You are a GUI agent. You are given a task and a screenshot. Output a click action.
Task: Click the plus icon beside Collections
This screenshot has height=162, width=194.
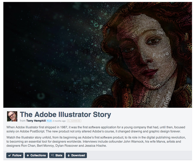[x=28, y=155]
